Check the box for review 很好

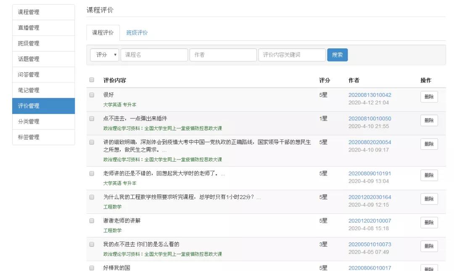pos(92,95)
